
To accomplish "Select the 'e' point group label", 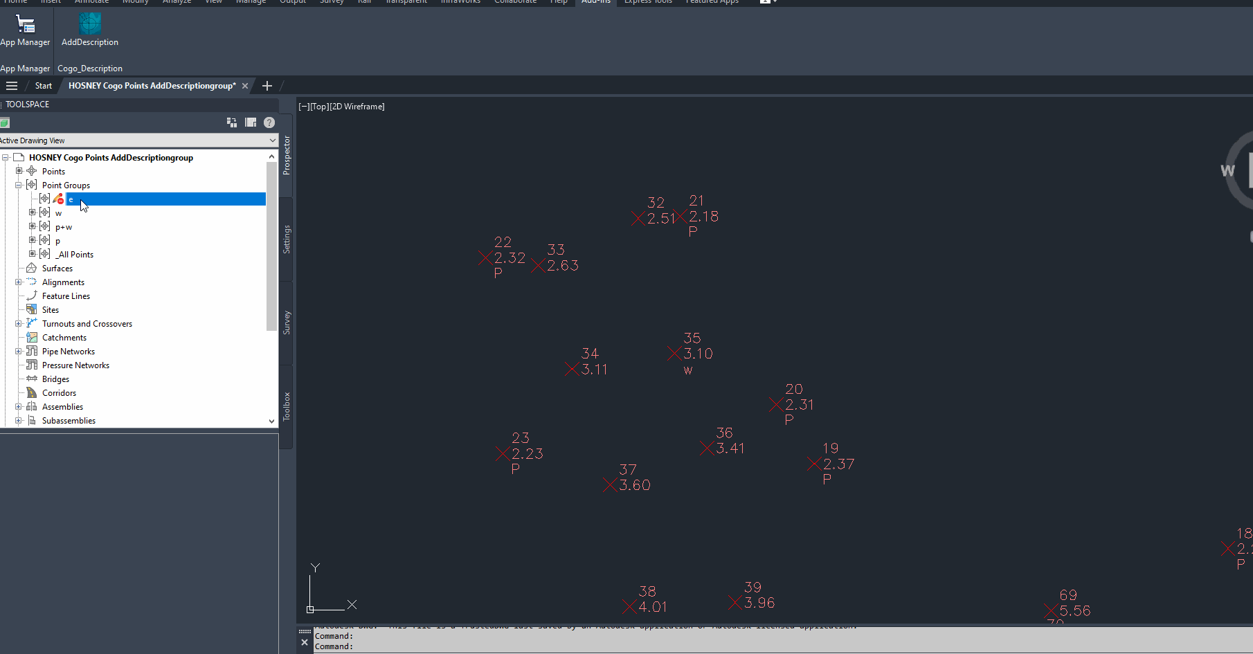I will [71, 199].
